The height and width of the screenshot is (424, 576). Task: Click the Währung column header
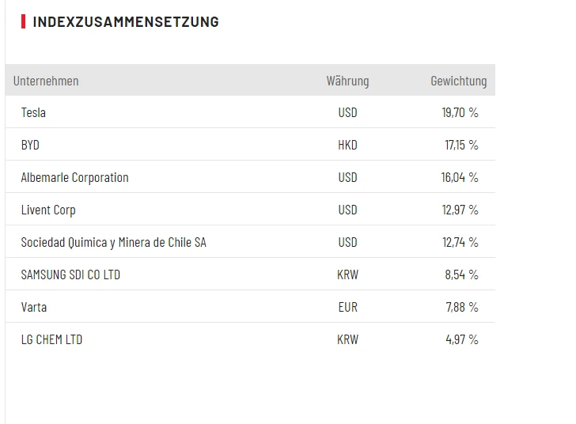click(347, 81)
